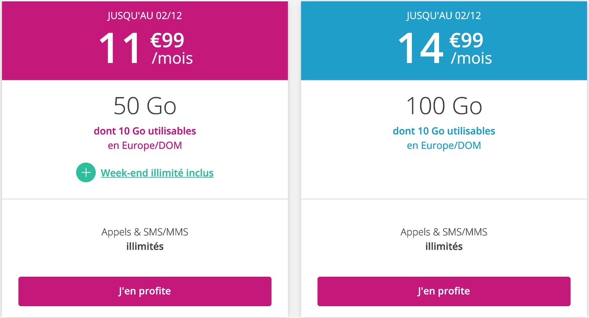This screenshot has height=318, width=589.
Task: Click J'en profite for the 100 Go plan
Action: coord(444,291)
